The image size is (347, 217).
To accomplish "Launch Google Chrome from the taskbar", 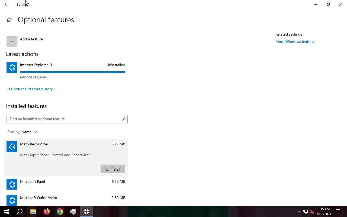I will [x=60, y=212].
